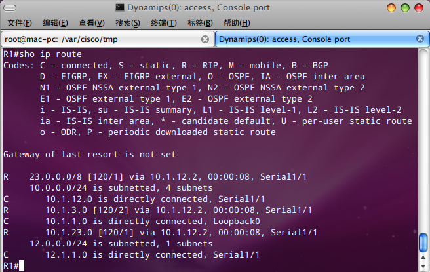Click at the R1# prompt cursor

point(22,266)
